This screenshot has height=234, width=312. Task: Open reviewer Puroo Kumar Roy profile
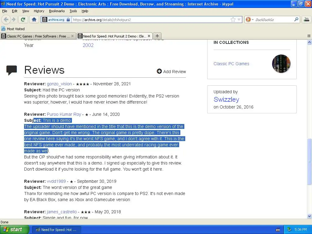(64, 114)
